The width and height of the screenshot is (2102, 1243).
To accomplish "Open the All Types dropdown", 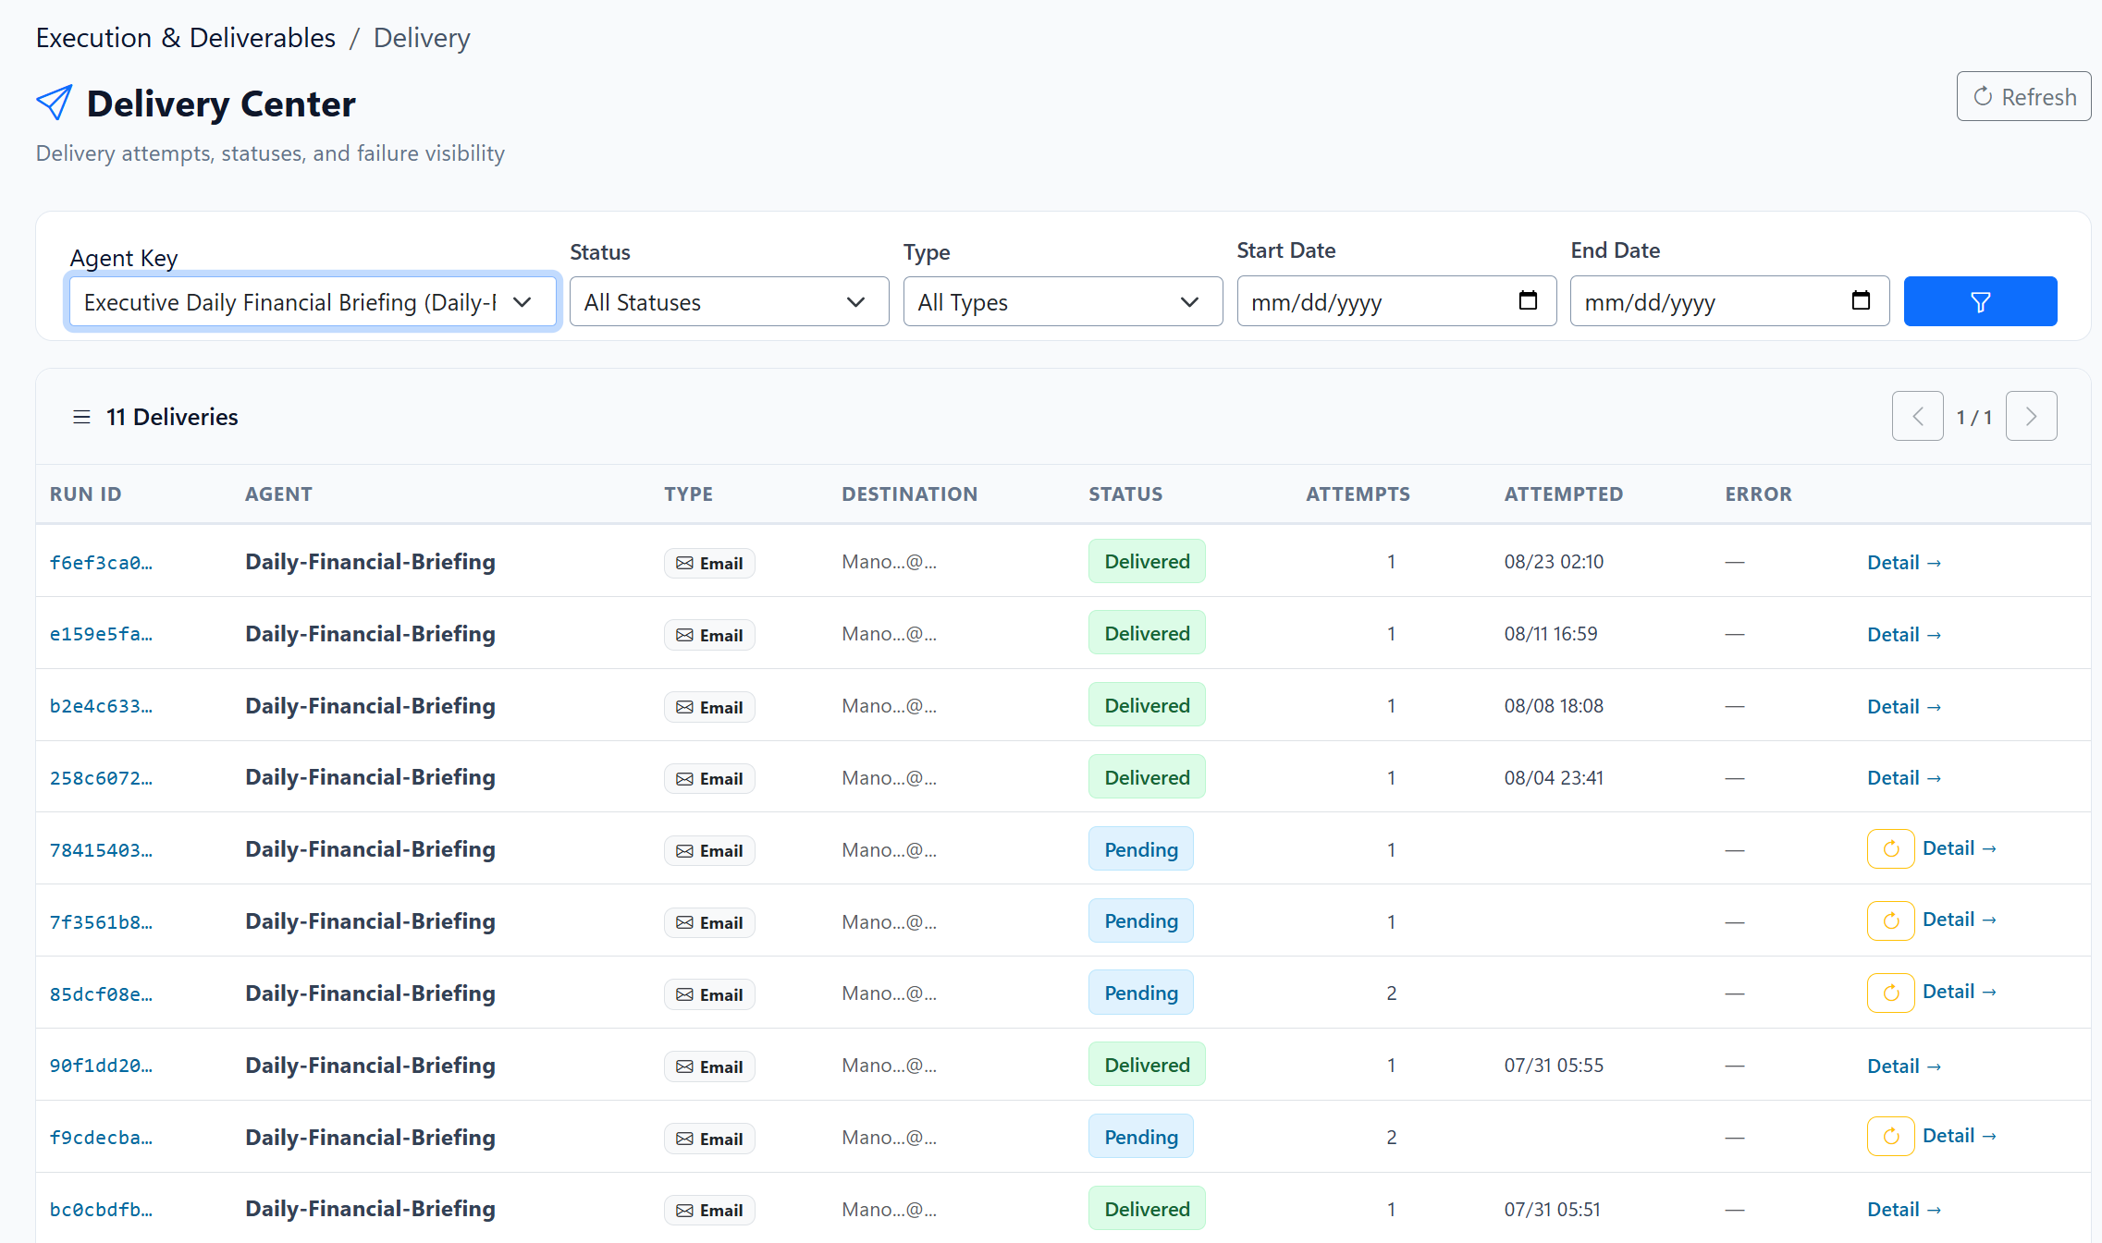I will [x=1063, y=301].
